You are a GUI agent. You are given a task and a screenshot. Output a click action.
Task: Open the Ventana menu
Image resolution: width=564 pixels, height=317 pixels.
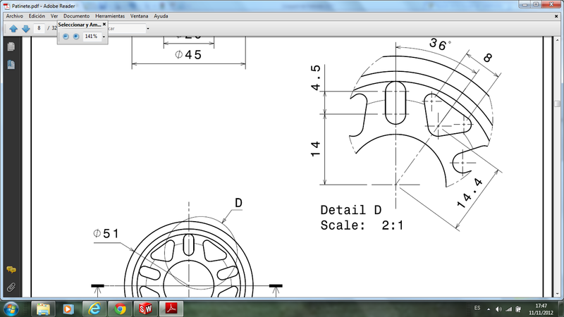tap(139, 16)
